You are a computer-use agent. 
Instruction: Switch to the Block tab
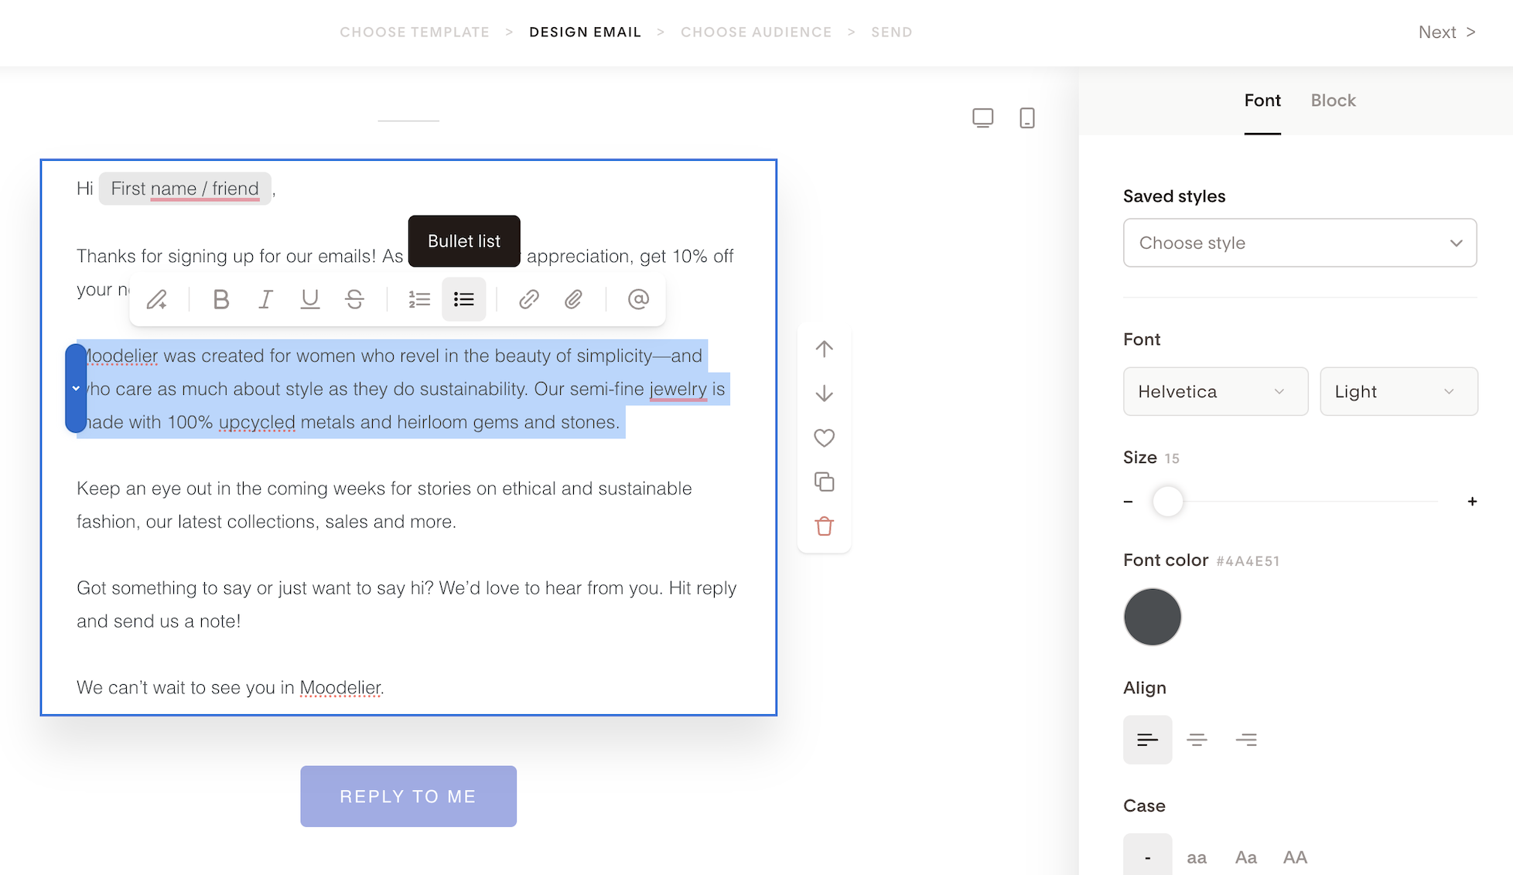(x=1333, y=100)
